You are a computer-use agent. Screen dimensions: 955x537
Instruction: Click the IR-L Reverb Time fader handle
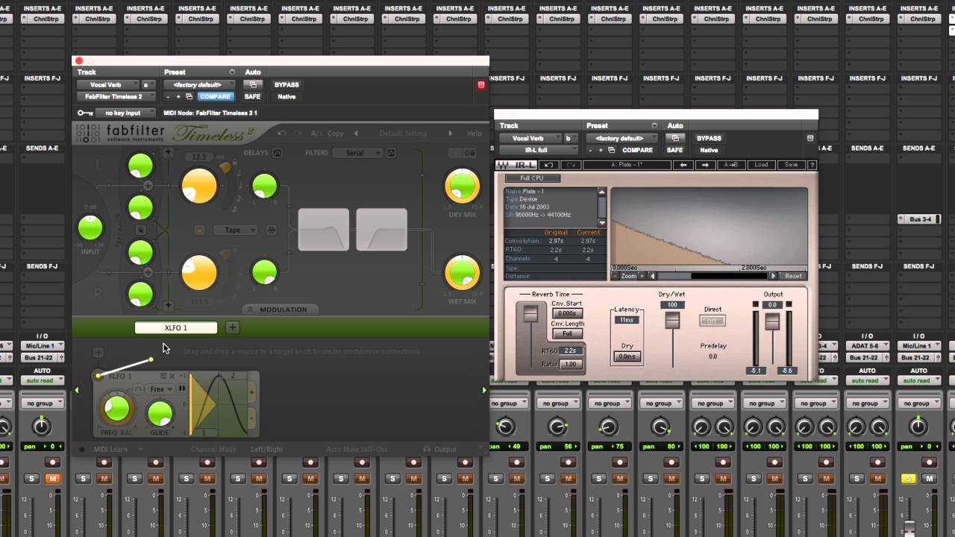[x=530, y=314]
